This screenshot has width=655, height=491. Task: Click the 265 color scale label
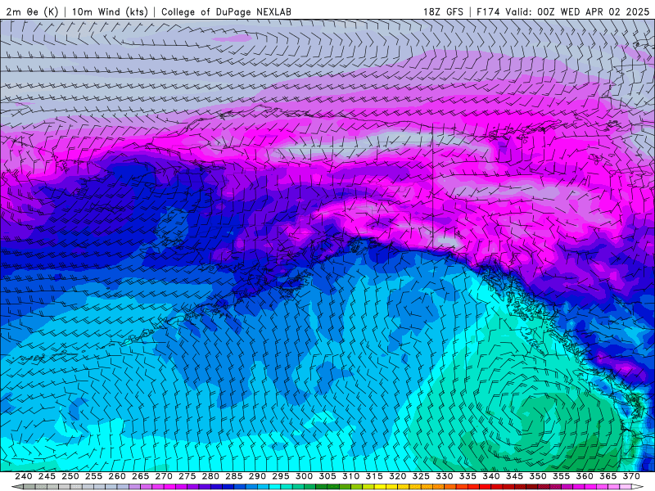tap(140, 476)
